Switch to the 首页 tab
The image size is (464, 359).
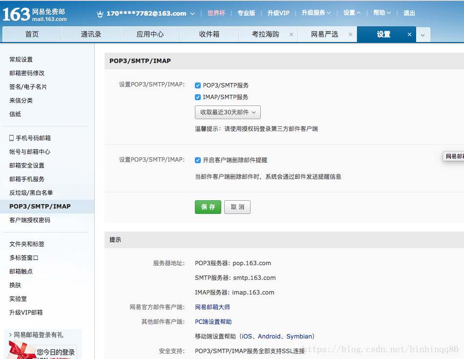(x=32, y=34)
